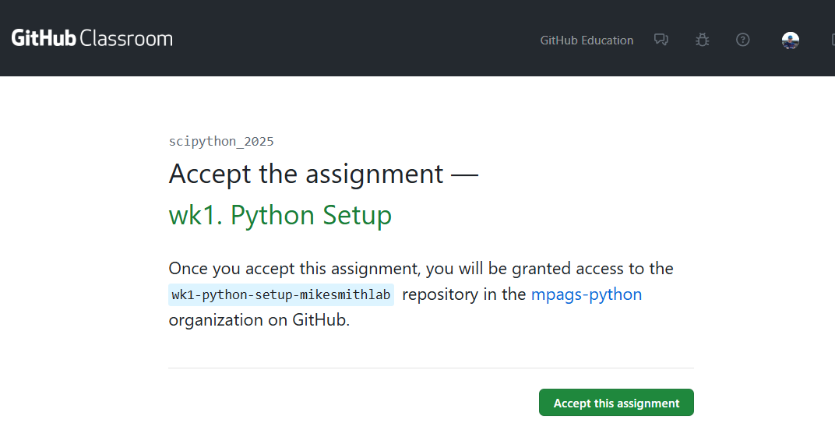Screen dimensions: 835x444
Task: Open the help question-mark icon
Action: tap(743, 40)
